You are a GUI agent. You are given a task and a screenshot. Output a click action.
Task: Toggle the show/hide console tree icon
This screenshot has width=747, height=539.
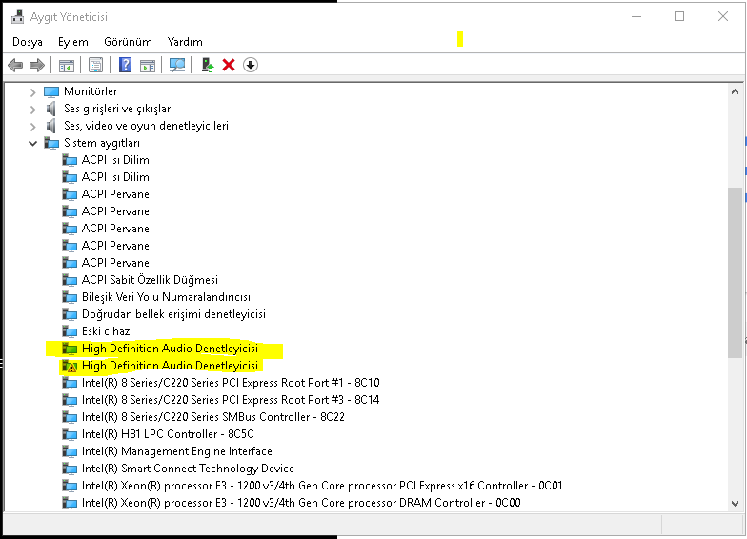click(67, 65)
